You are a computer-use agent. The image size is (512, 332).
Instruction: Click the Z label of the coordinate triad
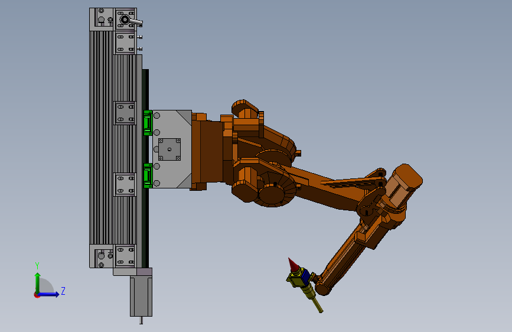[63, 291]
